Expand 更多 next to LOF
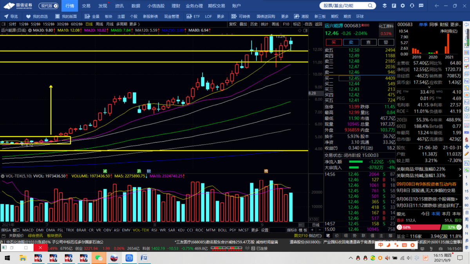470x264 pixels. (221, 16)
